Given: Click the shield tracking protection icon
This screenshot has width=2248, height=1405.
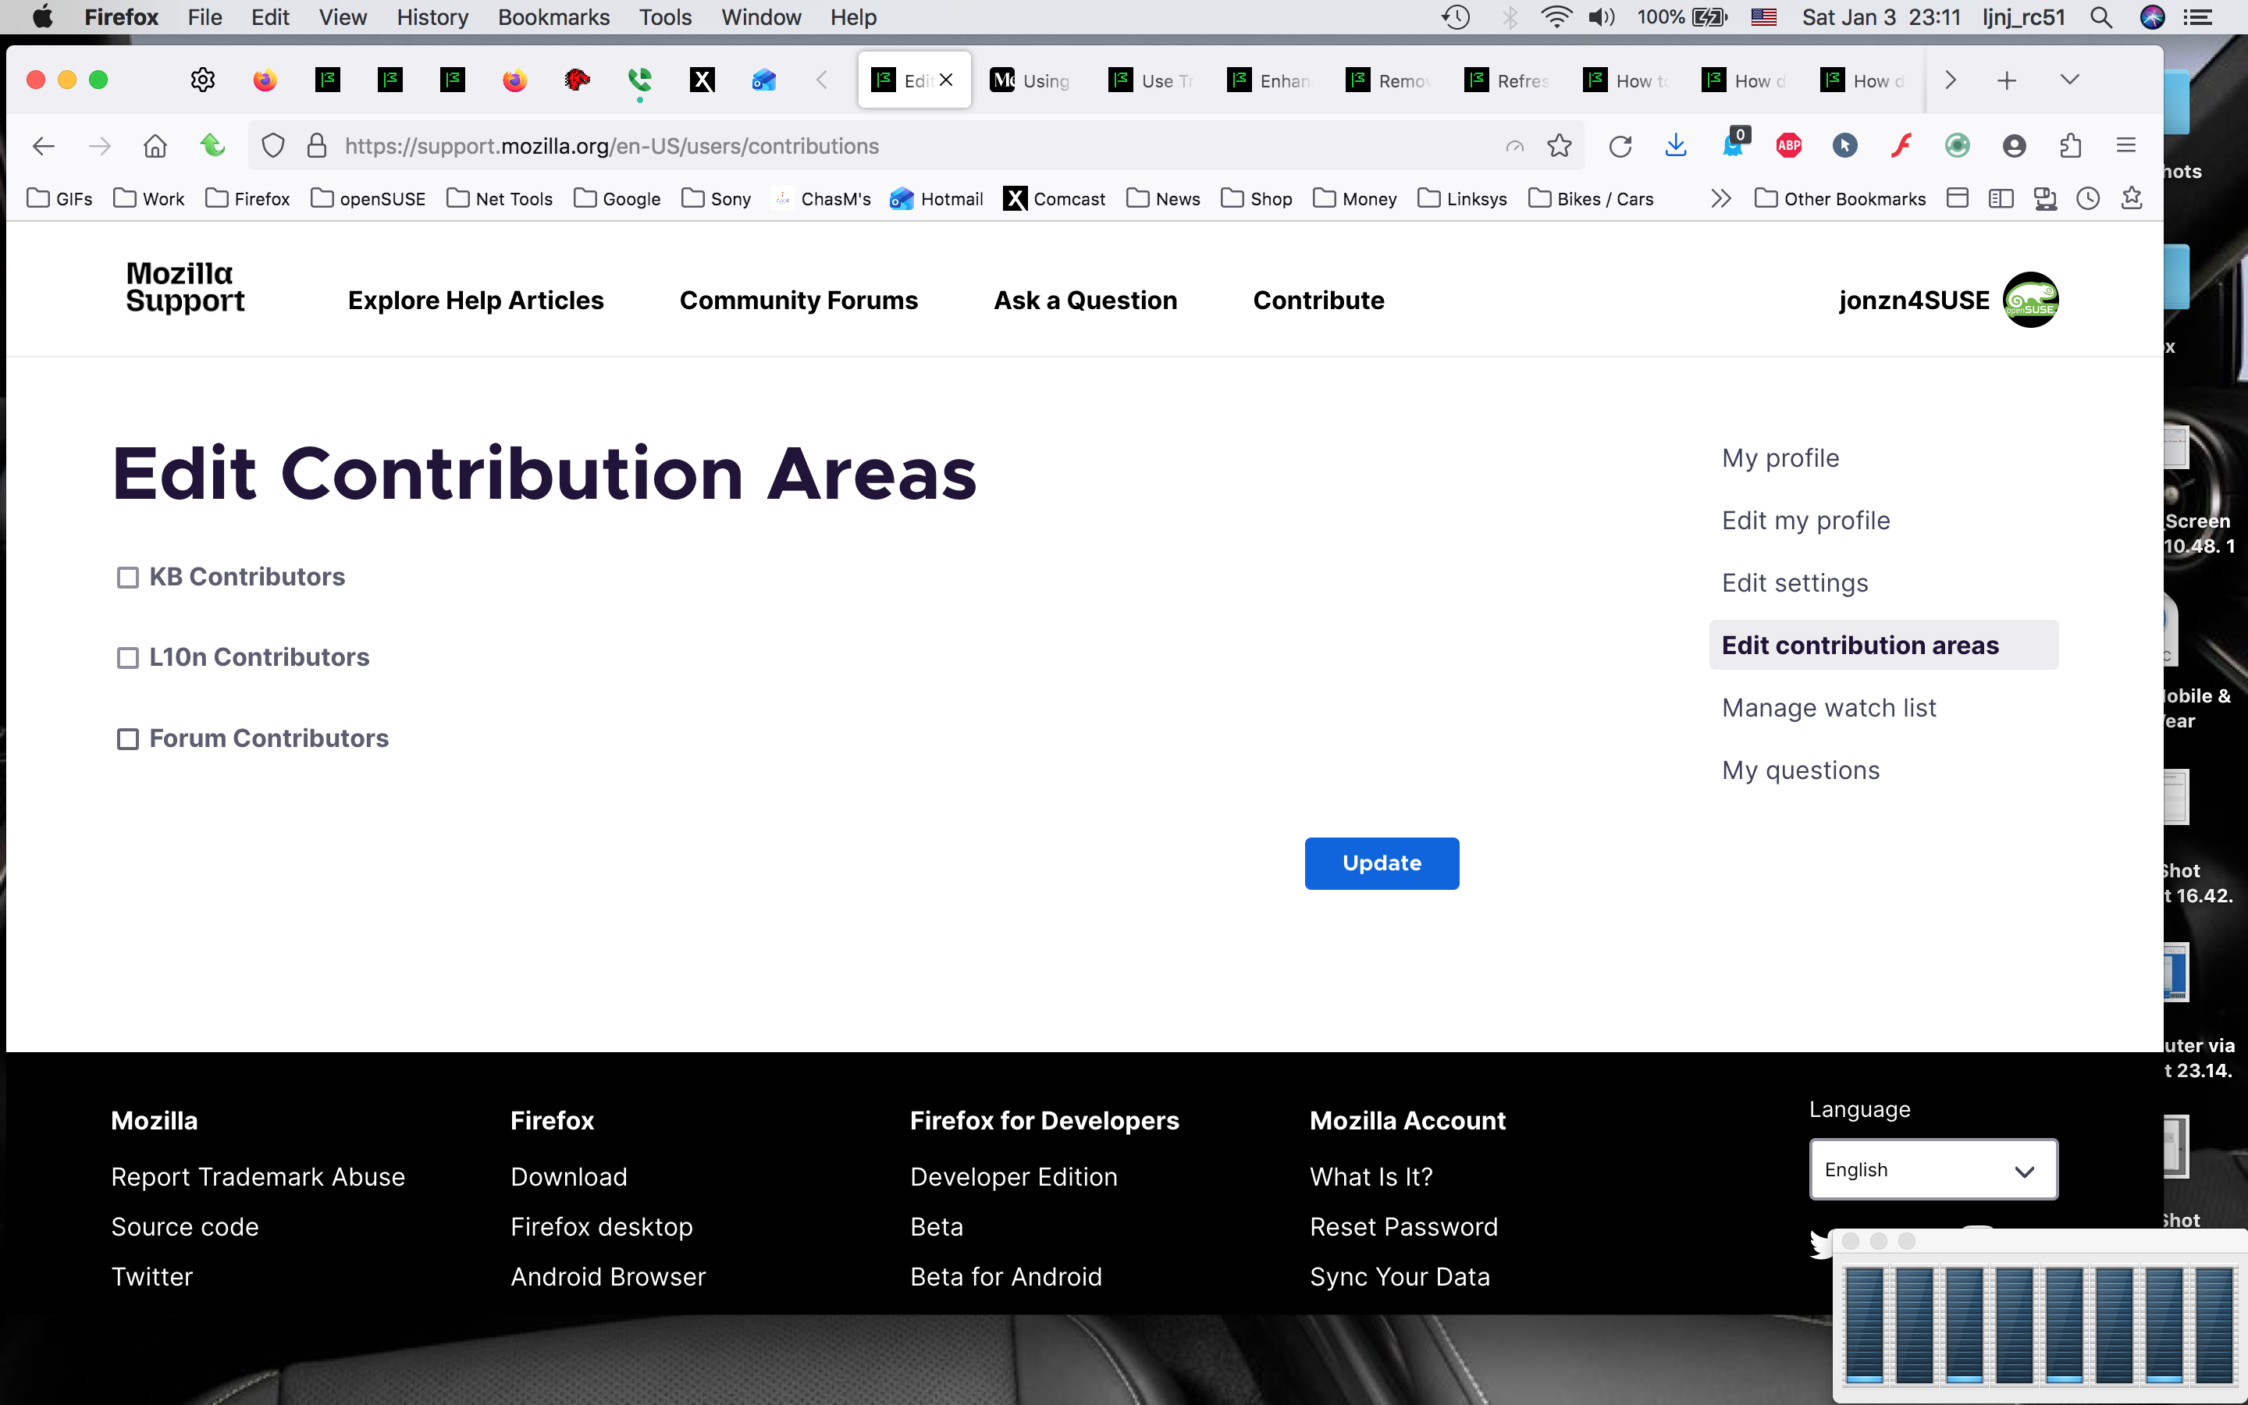Looking at the screenshot, I should pos(272,146).
